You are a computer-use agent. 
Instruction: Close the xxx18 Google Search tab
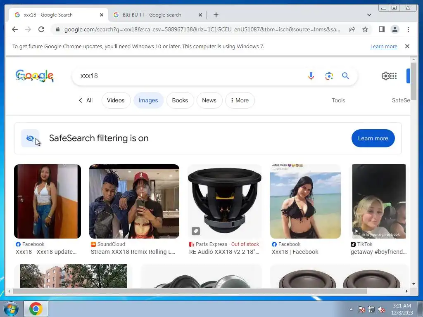coord(102,15)
